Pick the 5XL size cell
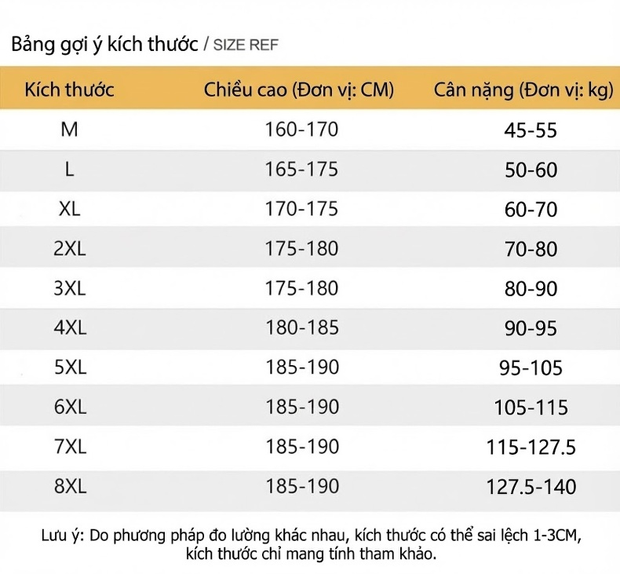620x574 pixels. (x=70, y=367)
